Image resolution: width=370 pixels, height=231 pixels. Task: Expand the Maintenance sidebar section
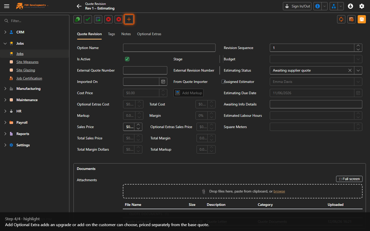click(5, 100)
